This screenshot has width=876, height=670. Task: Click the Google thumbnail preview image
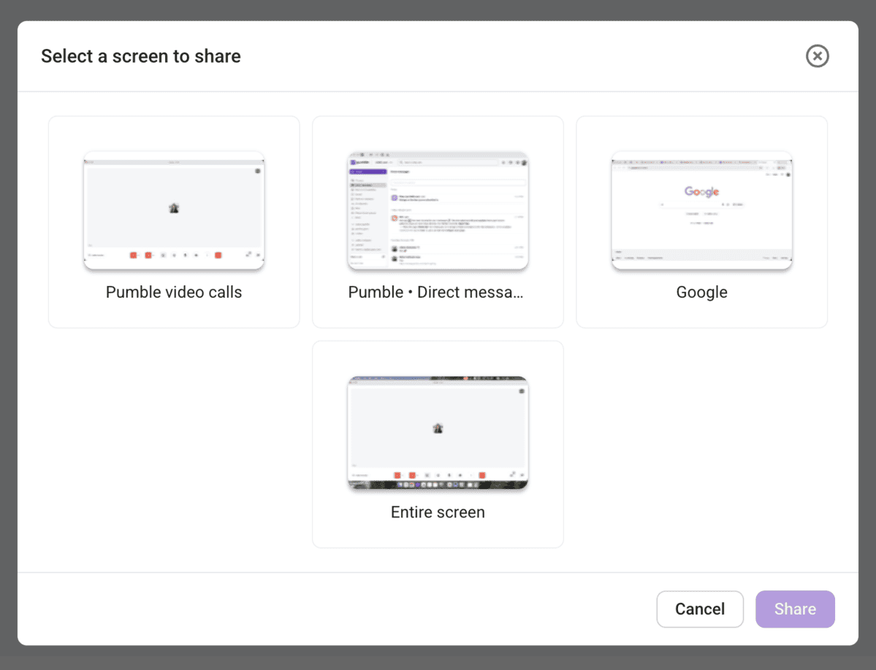coord(701,211)
